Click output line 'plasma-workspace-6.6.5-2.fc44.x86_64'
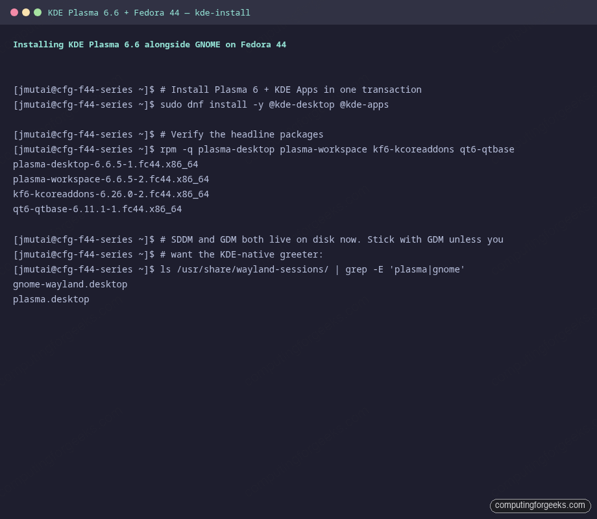 pyautogui.click(x=111, y=179)
